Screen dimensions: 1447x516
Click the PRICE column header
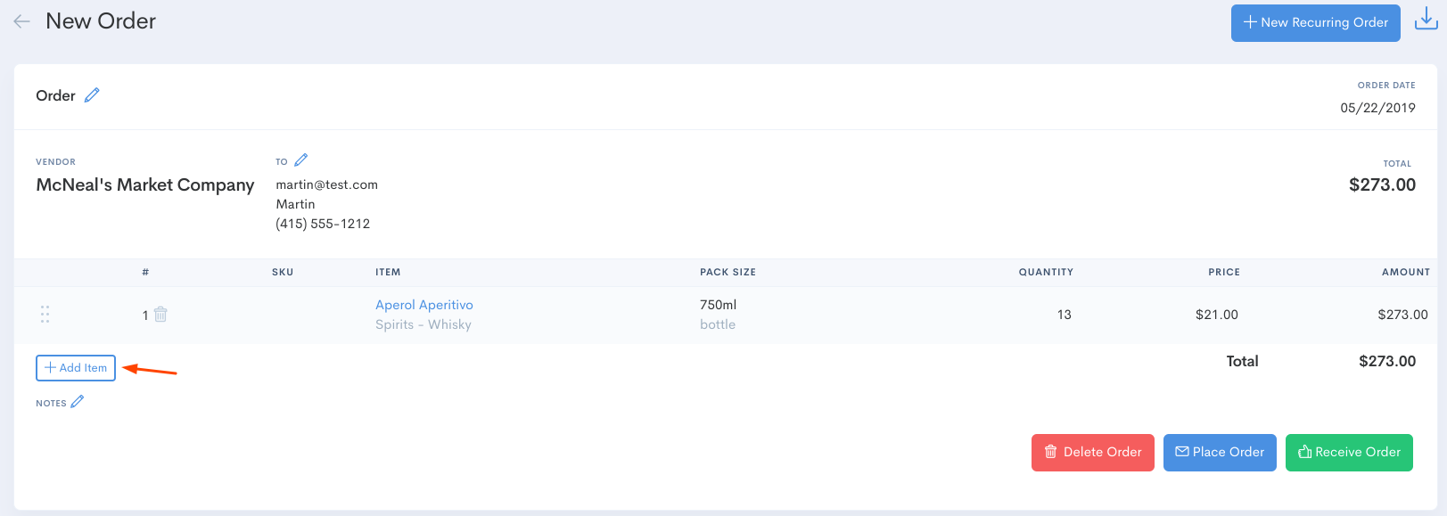1224,272
